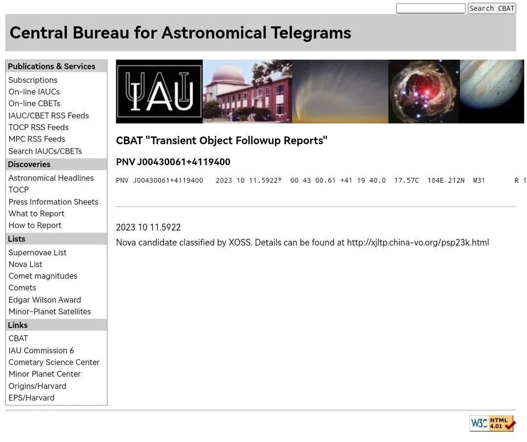Open IAU Commission 6 link
This screenshot has width=527, height=442.
coord(41,351)
